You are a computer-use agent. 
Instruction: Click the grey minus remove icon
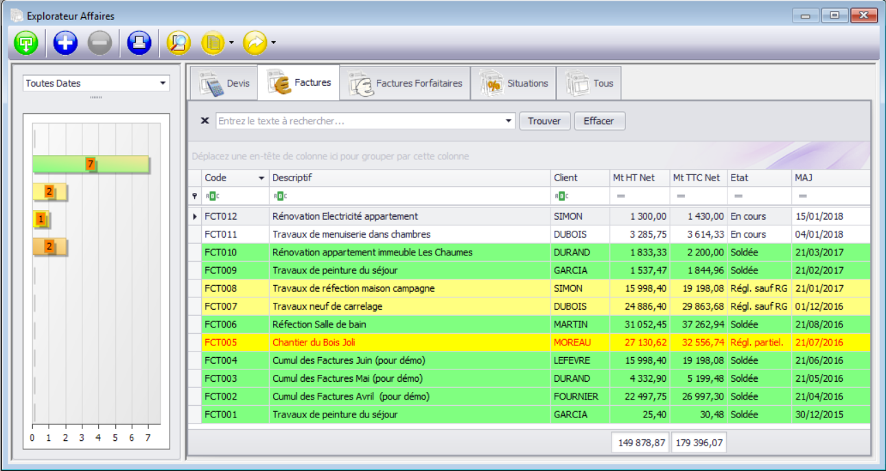100,43
